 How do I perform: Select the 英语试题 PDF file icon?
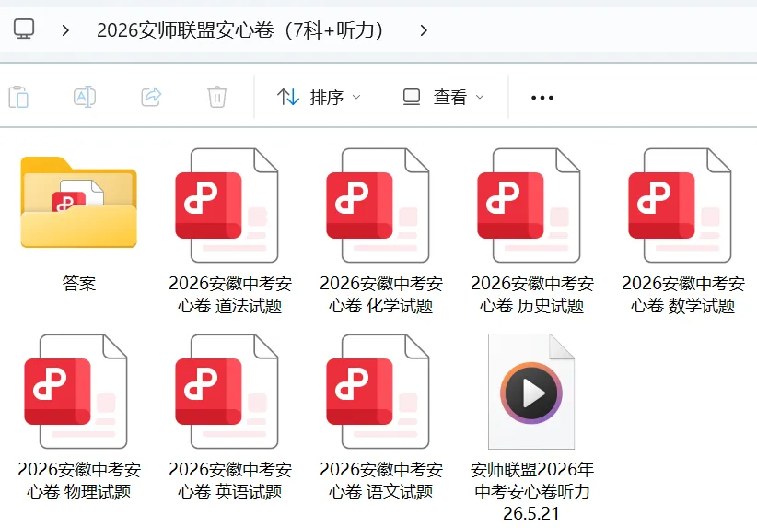click(227, 392)
